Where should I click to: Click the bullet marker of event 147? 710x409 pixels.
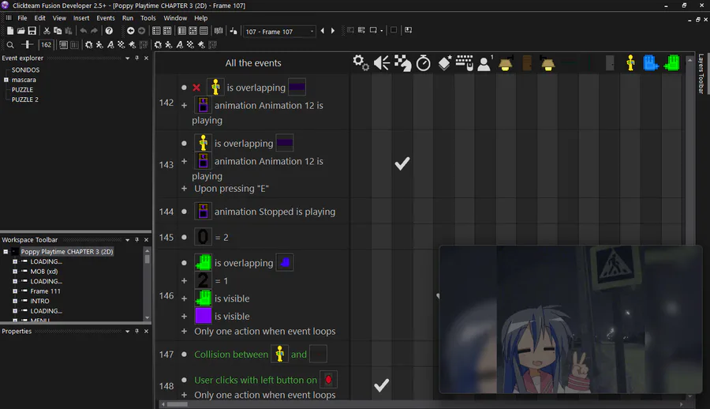coord(184,355)
